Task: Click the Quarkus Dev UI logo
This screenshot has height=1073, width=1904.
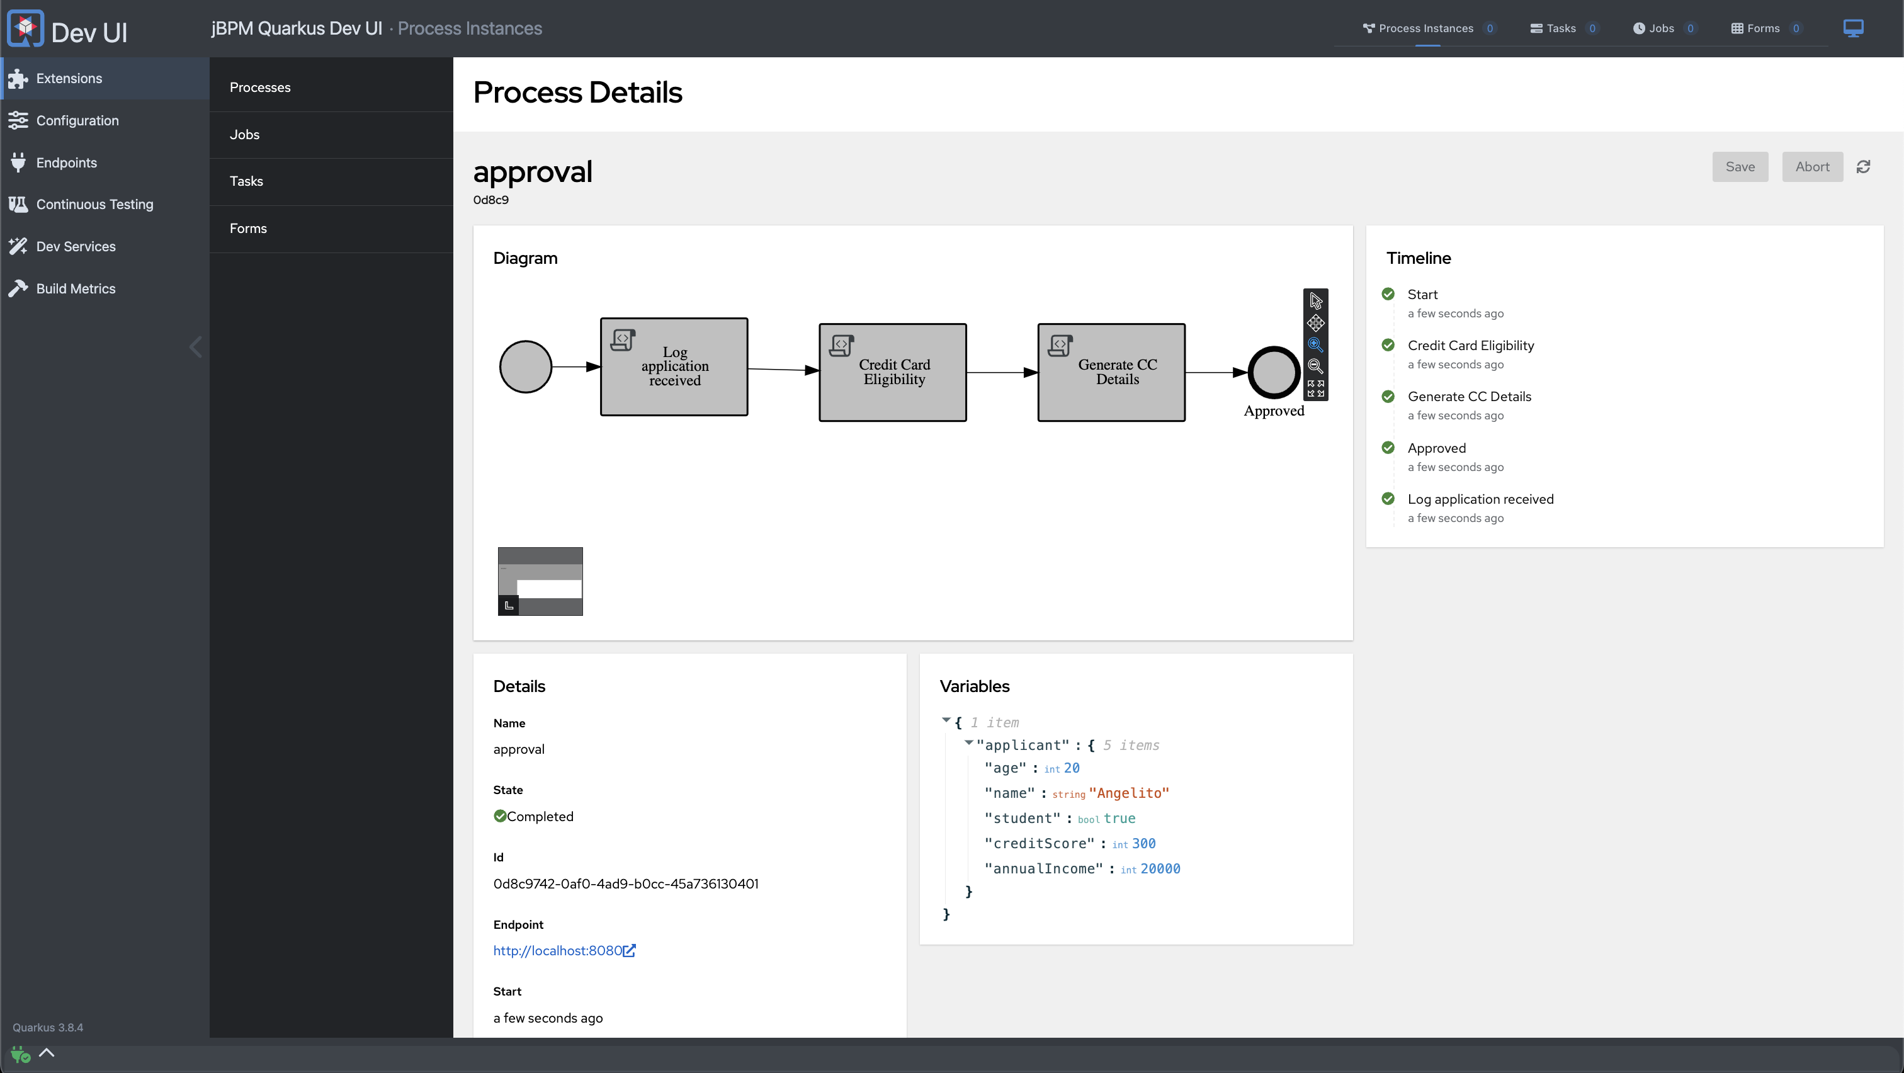Action: (25, 29)
